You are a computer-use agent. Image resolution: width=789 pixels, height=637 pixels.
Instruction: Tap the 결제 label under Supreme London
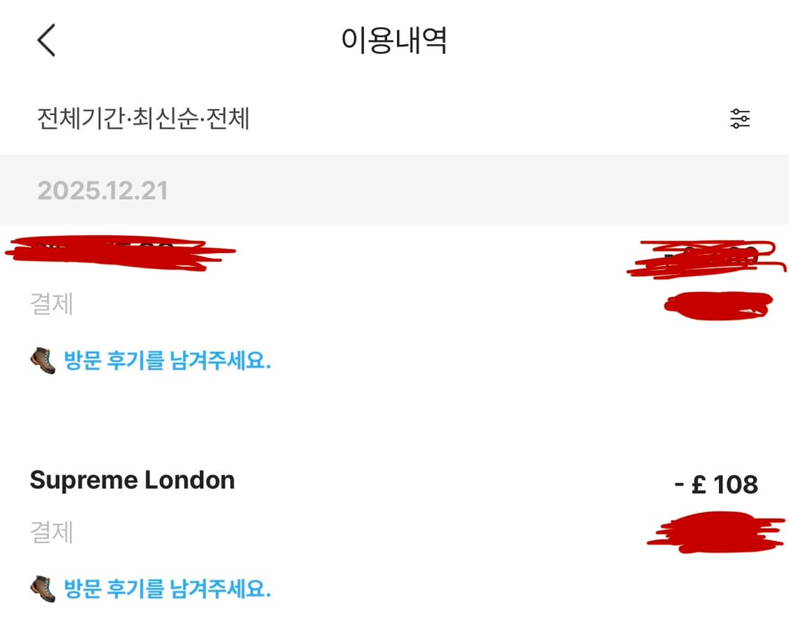pos(51,533)
